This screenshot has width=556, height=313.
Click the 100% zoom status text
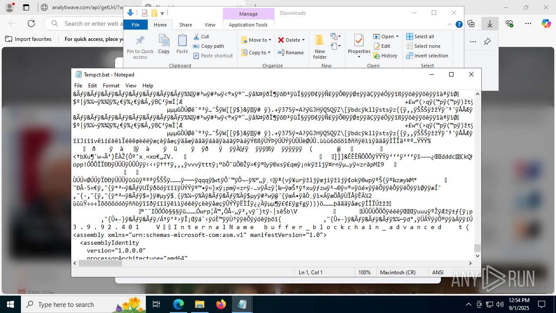[364, 273]
